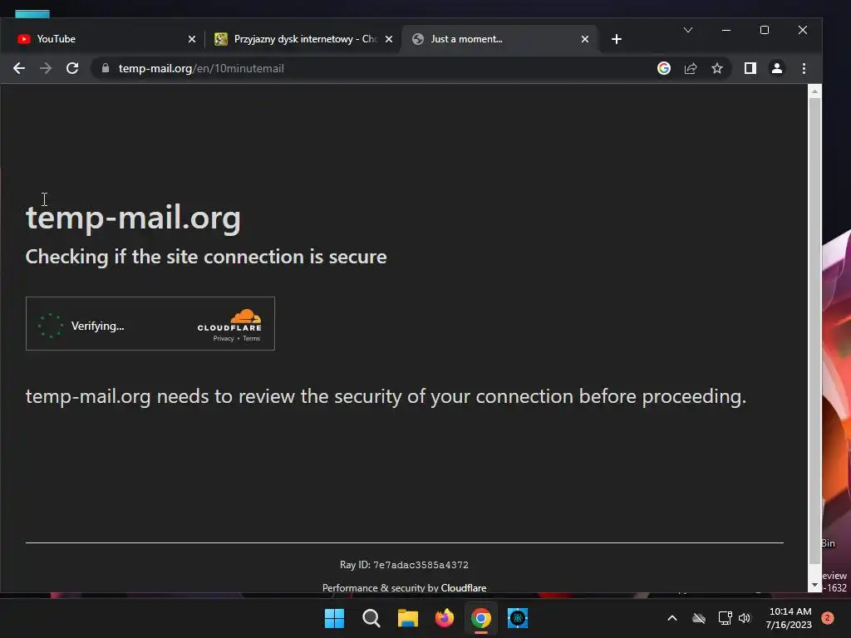The image size is (851, 638).
Task: Open network settings tray icon
Action: pos(725,618)
